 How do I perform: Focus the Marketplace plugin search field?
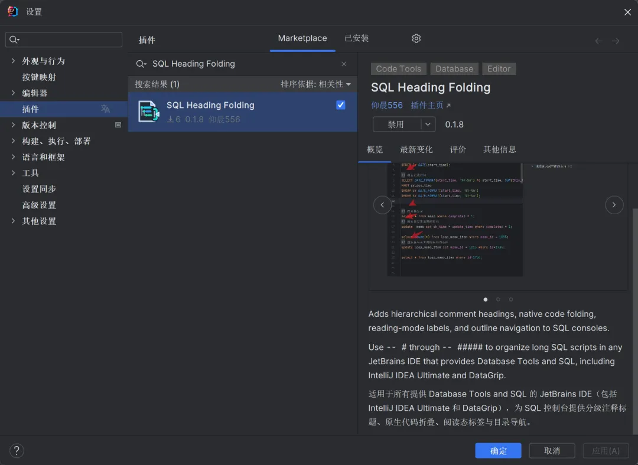(x=243, y=64)
